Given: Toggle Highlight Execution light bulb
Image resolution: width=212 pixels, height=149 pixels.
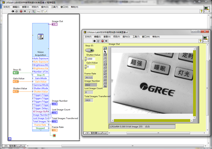Looking at the screenshot, I should point(29,11).
